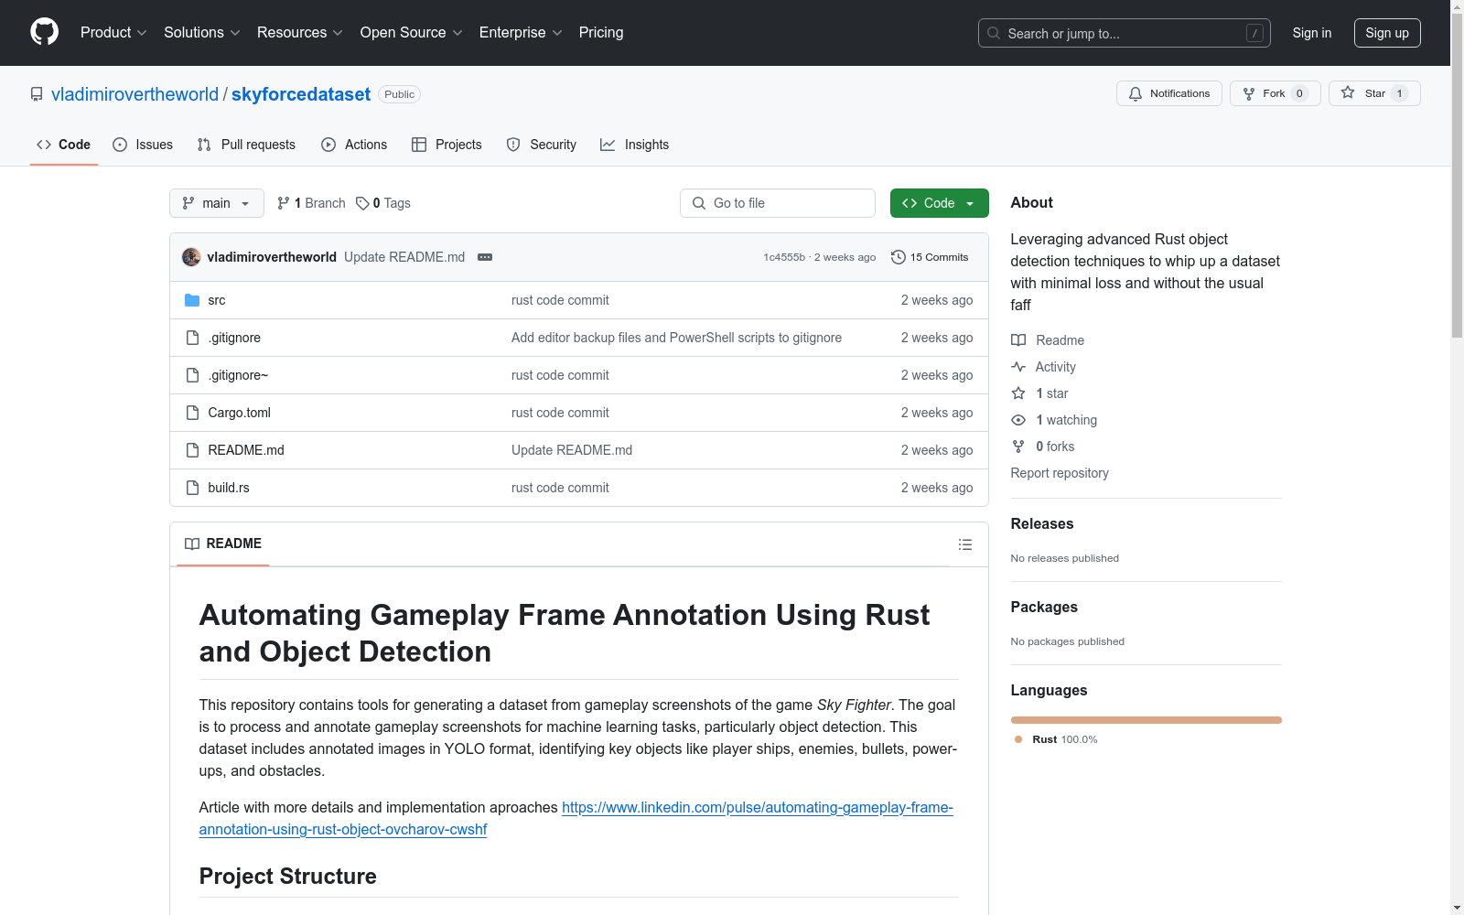Expand the Solutions menu

pyautogui.click(x=202, y=33)
